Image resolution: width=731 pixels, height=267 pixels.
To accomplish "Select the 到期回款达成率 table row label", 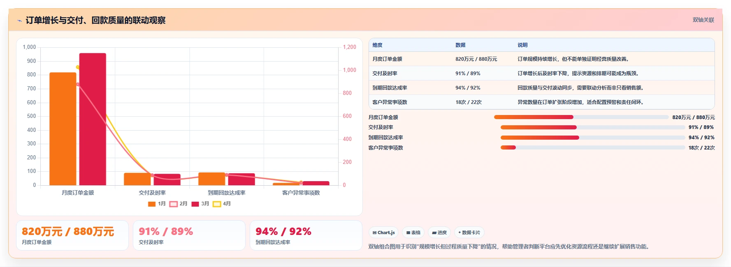I will 390,88.
